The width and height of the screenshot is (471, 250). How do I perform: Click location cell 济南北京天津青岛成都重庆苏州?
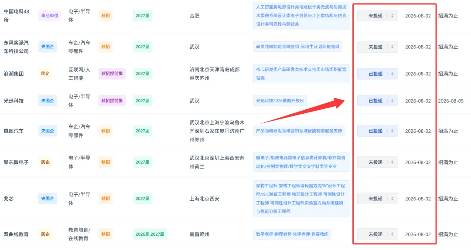pos(215,74)
